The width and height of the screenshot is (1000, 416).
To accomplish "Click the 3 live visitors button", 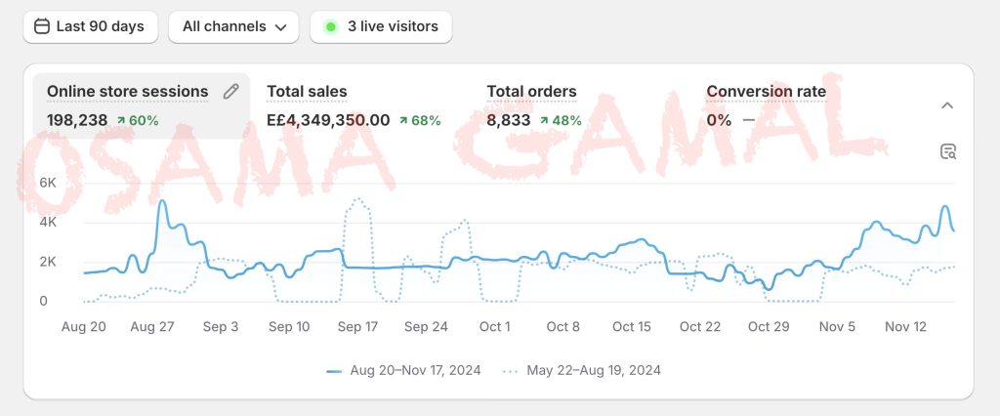I will [381, 27].
